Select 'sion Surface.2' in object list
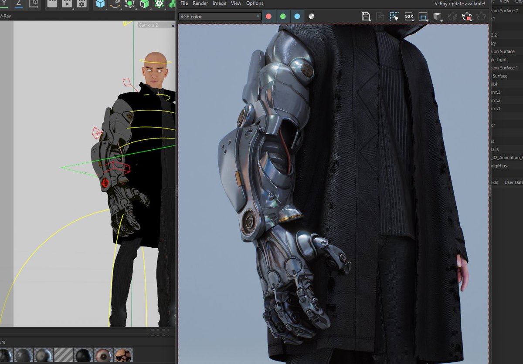Viewport: 523px width, 364px height. coord(505,10)
